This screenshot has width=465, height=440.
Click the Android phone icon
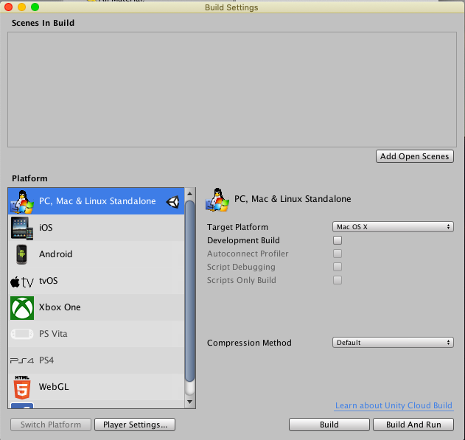pyautogui.click(x=21, y=254)
